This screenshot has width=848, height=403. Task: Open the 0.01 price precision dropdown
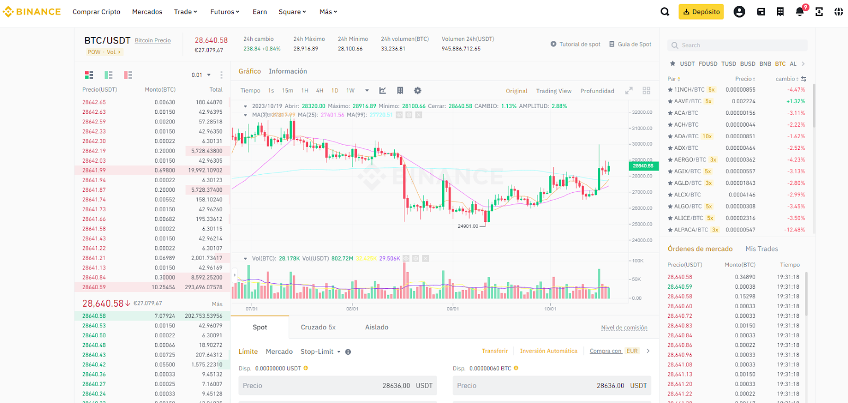click(201, 75)
